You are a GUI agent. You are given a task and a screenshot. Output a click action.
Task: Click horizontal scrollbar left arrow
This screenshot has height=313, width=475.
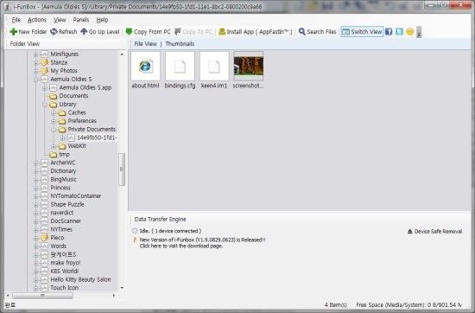click(x=8, y=295)
